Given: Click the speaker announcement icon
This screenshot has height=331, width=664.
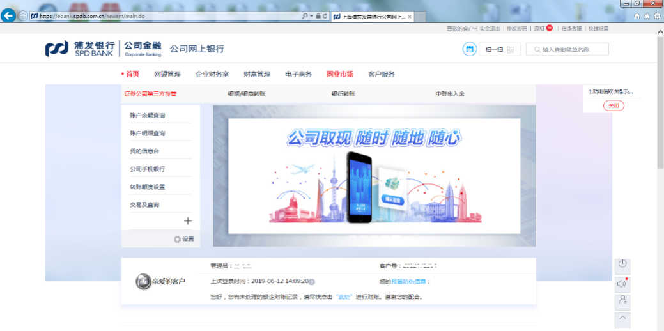Looking at the screenshot, I should (x=622, y=283).
